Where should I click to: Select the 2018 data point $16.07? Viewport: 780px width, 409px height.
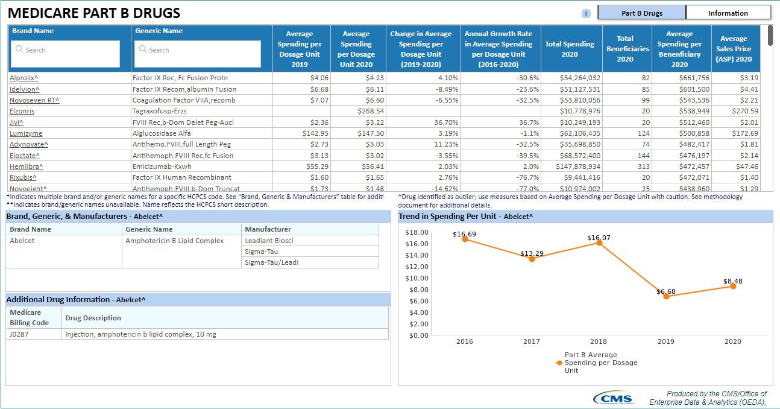tap(599, 243)
